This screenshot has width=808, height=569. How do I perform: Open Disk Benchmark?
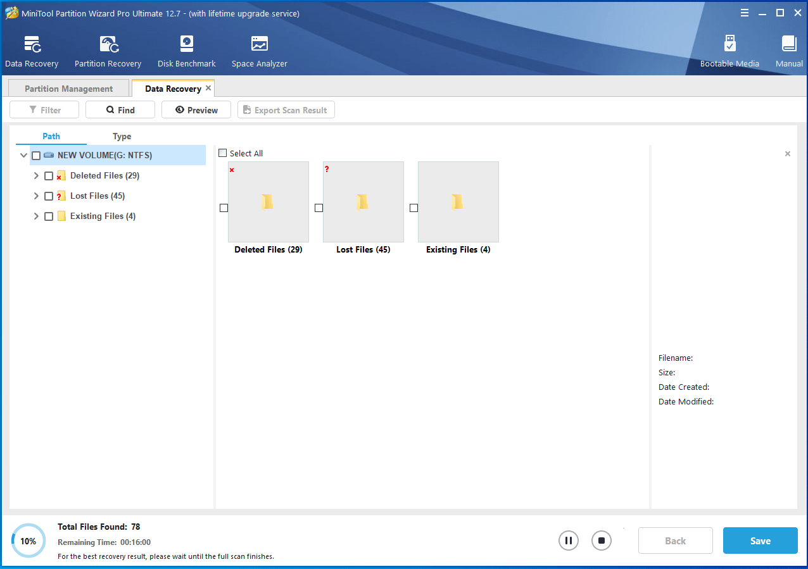coord(187,44)
